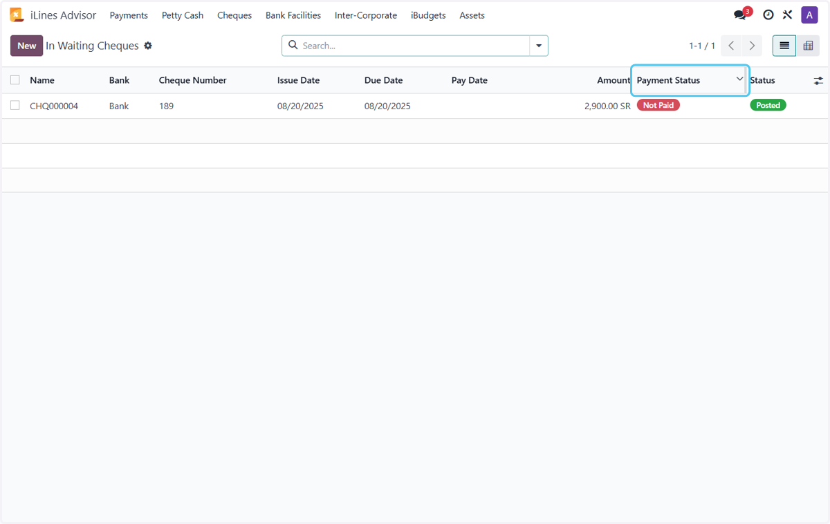This screenshot has width=830, height=524.
Task: Go to next page arrow
Action: click(x=752, y=46)
